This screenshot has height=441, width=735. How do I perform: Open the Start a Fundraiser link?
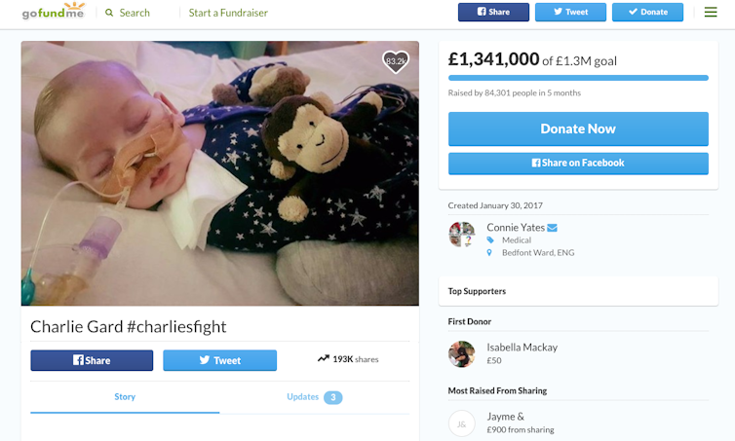tap(228, 13)
